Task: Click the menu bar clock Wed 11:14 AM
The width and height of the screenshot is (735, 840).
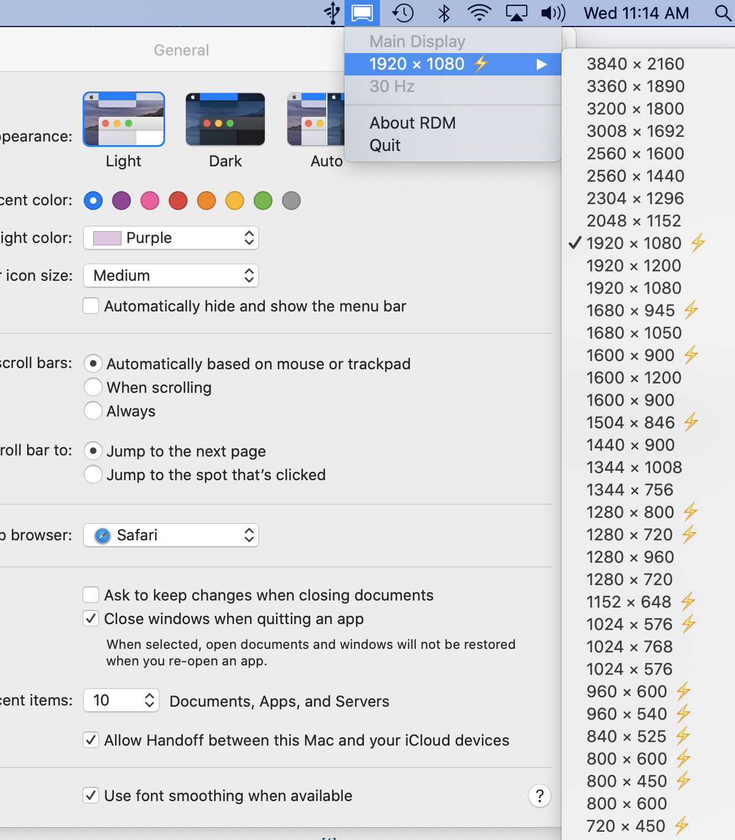Action: tap(636, 13)
